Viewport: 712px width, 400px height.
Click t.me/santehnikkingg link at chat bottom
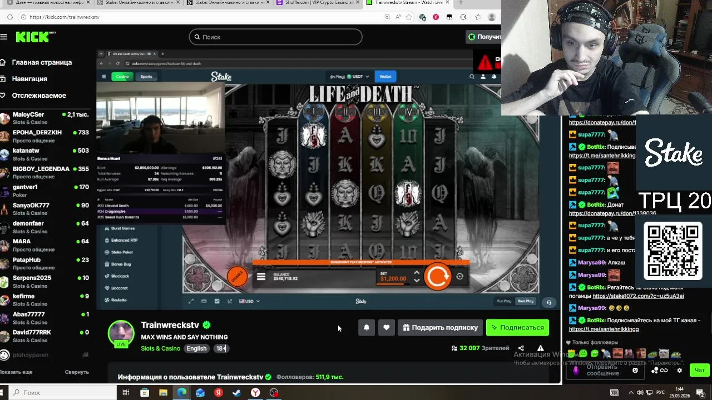[604, 329]
